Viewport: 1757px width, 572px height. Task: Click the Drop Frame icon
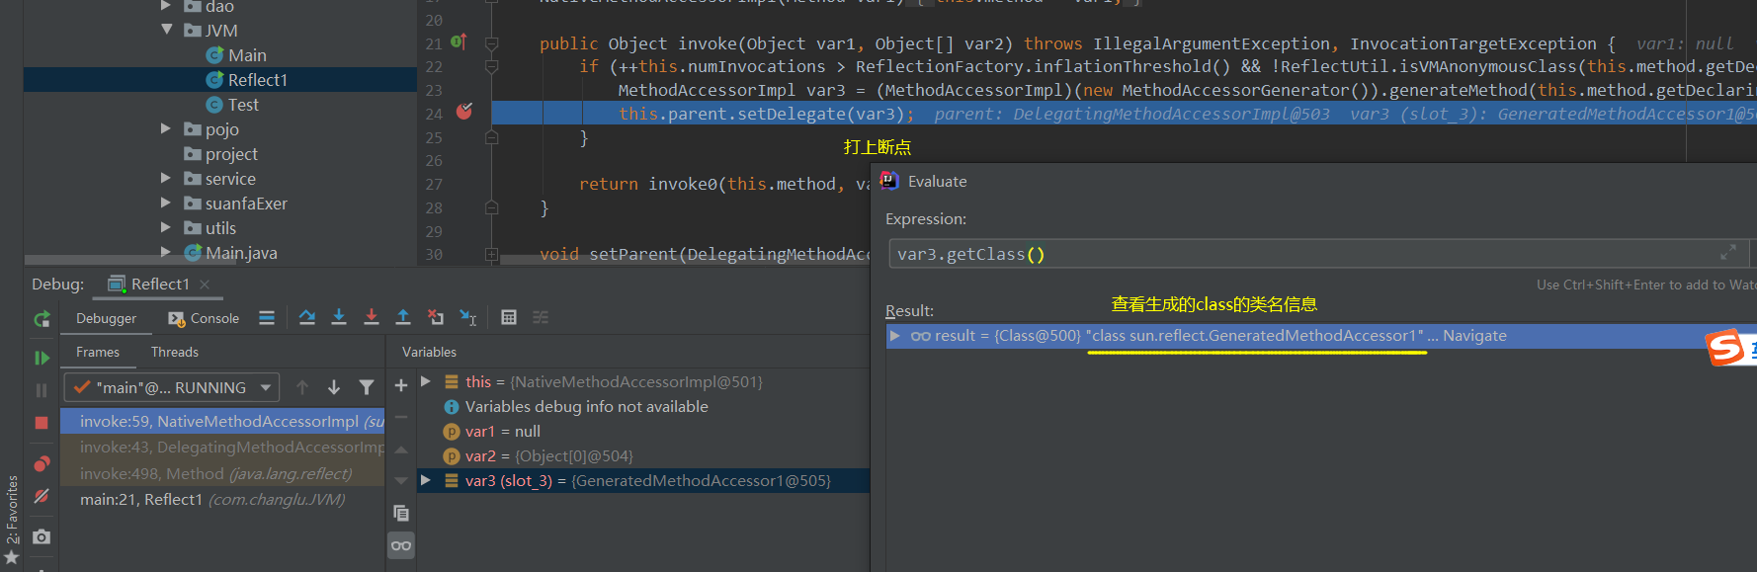click(436, 317)
